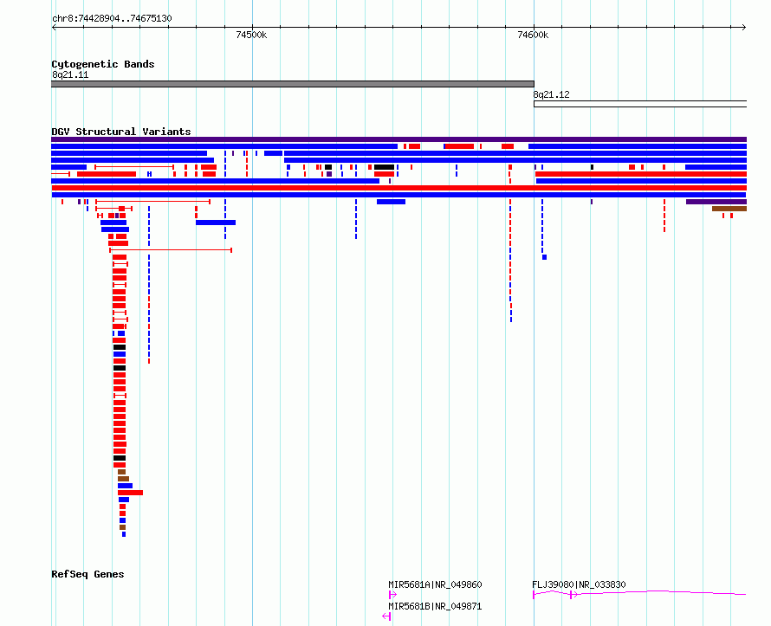771x626 pixels.
Task: Select the white 8q21.12 band bar
Action: 640,104
